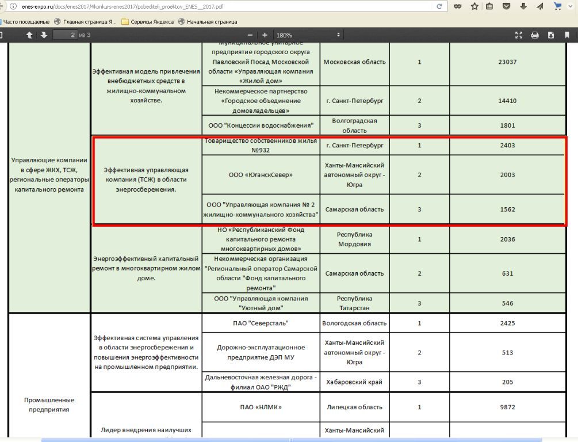
Task: Select 'Хабаровский край' cell
Action: click(355, 382)
